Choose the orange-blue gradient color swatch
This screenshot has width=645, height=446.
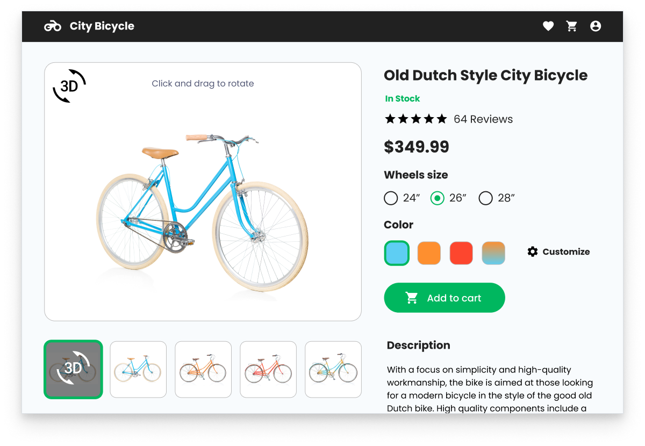click(x=493, y=253)
